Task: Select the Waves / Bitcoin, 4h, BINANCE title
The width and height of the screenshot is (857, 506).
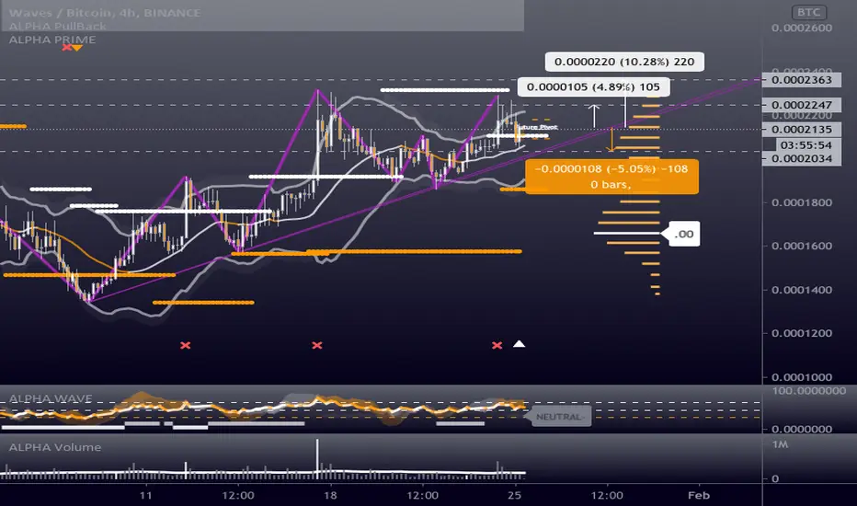Action: click(x=105, y=13)
